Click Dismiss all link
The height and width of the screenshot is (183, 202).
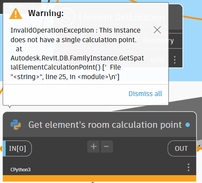[x=145, y=94]
